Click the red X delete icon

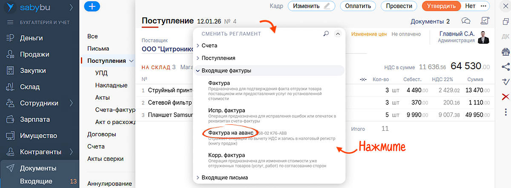(505, 97)
